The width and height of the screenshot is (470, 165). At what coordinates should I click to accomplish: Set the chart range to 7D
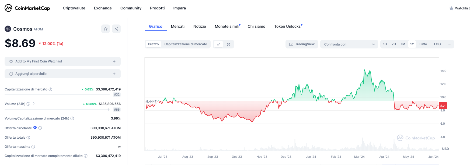coord(394,44)
